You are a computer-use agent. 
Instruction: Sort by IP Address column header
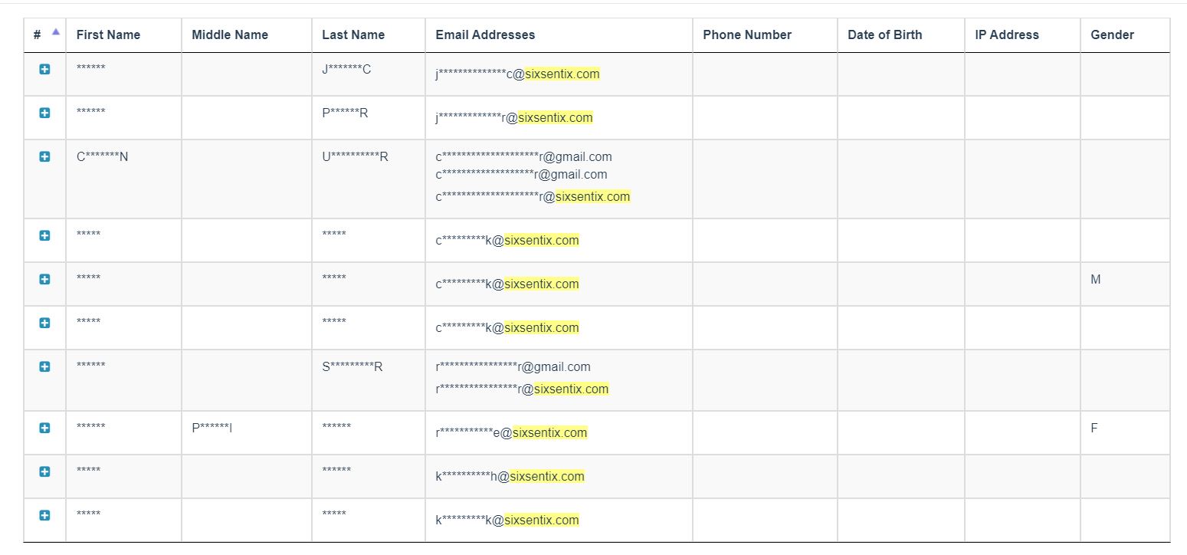[x=1007, y=34]
